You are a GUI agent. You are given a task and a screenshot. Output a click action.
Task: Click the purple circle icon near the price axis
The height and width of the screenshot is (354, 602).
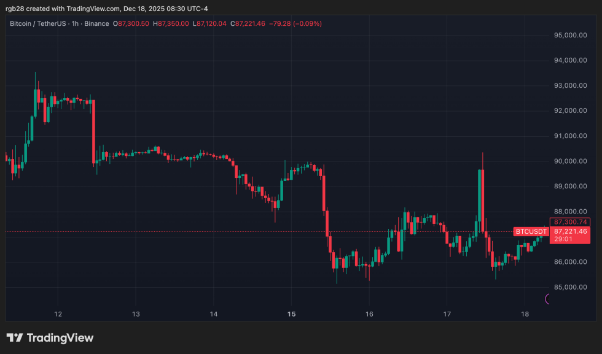coord(549,299)
